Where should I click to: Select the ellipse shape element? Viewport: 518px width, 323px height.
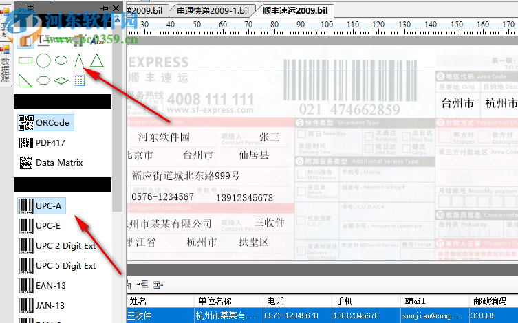(61, 60)
